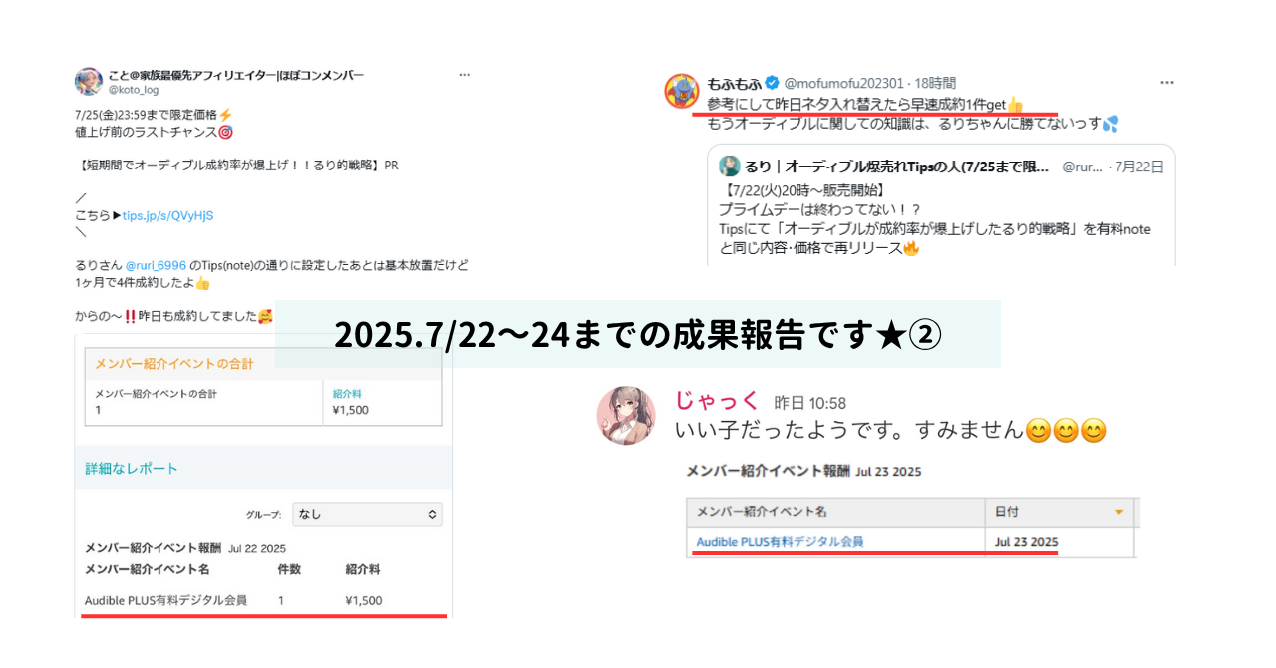
Task: Click the もふもふ profile avatar
Action: click(682, 91)
